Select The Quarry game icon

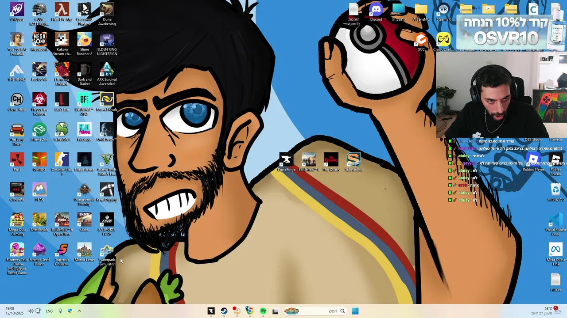[331, 162]
